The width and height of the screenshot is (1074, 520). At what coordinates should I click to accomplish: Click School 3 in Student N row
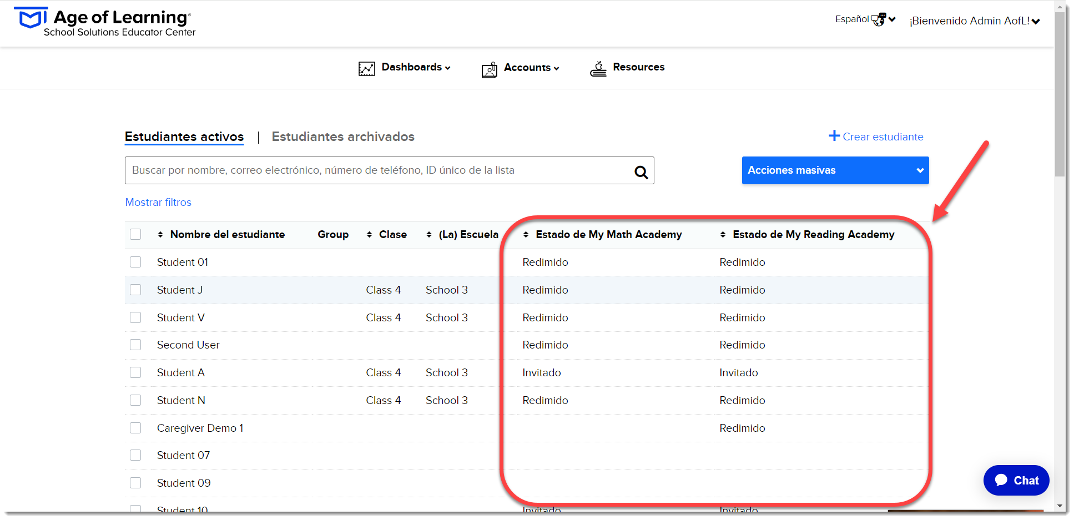tap(447, 400)
